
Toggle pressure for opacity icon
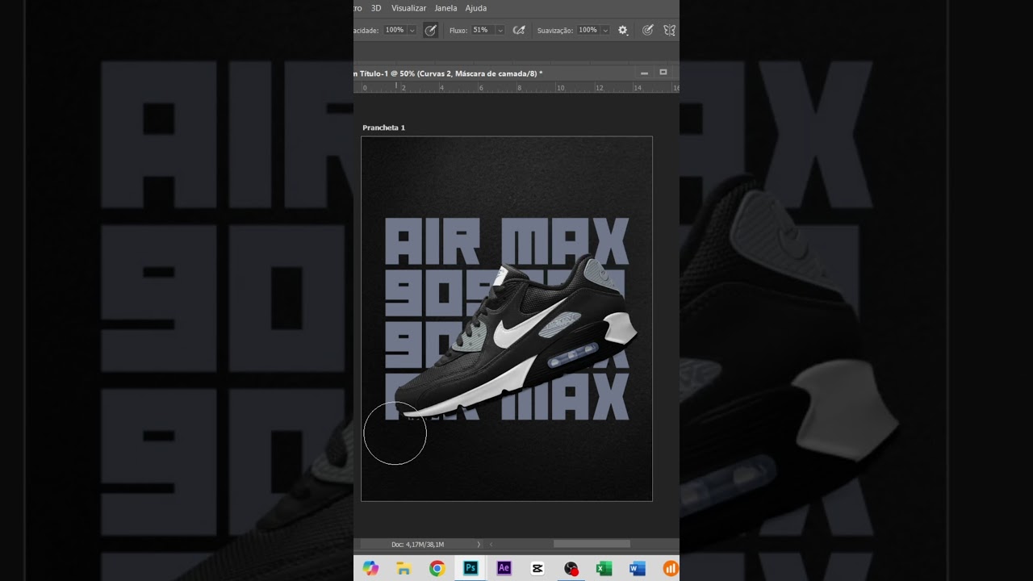coord(431,30)
